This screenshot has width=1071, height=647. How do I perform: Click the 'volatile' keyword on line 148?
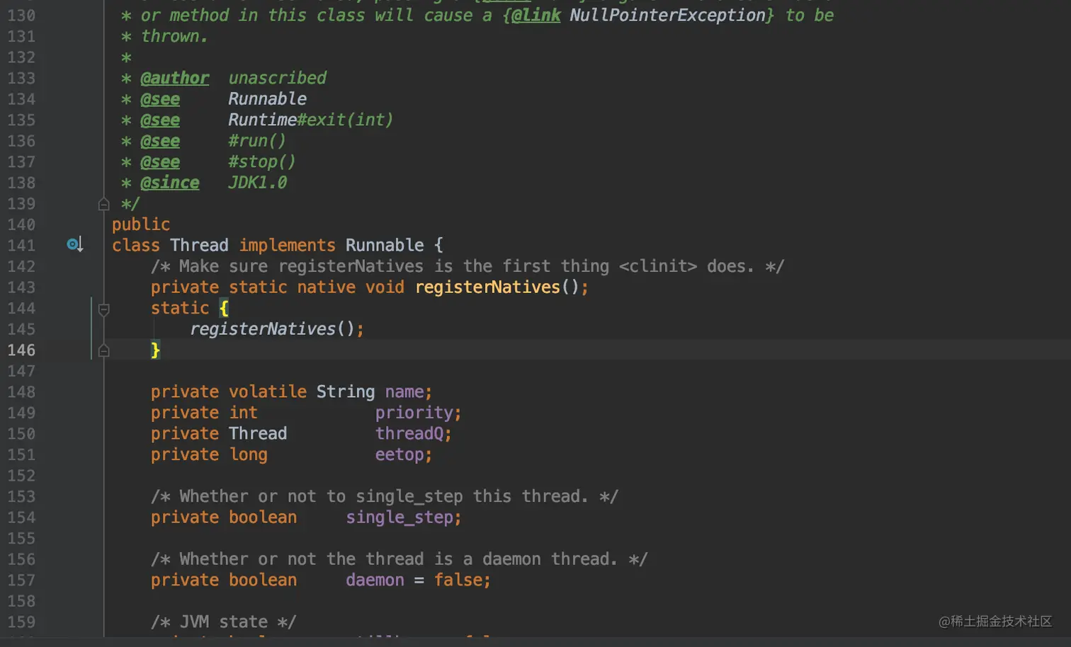pyautogui.click(x=267, y=391)
